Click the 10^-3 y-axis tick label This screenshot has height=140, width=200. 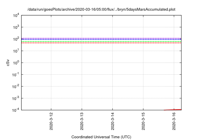click(x=16, y=98)
